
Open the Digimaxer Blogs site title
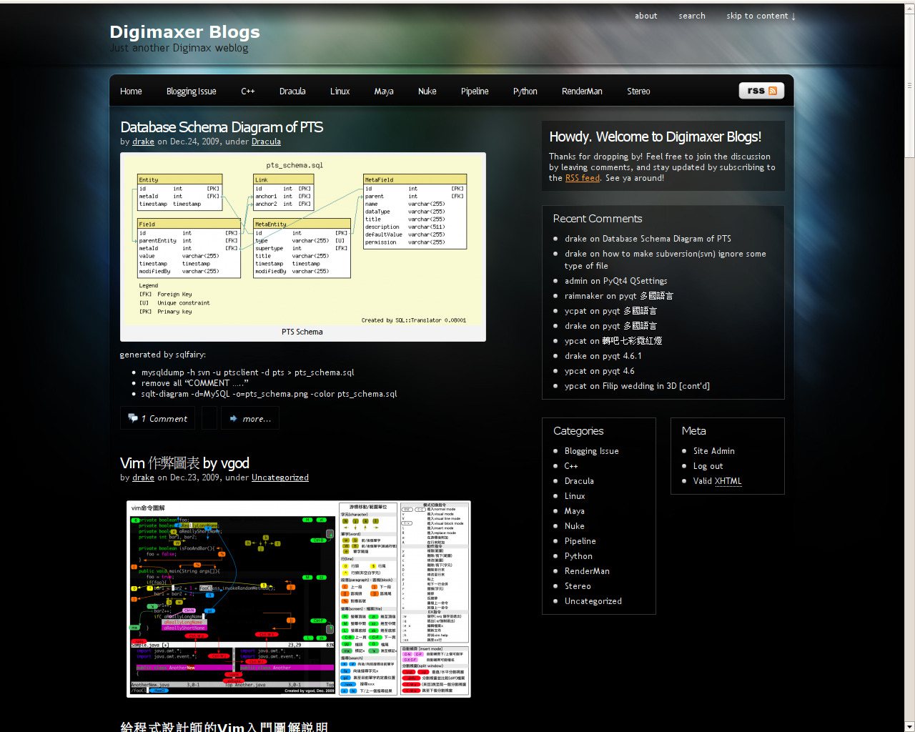pos(184,32)
